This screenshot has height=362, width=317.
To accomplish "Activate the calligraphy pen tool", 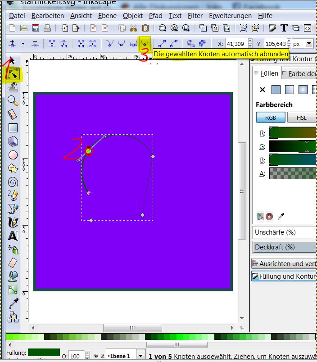I will [x=13, y=222].
